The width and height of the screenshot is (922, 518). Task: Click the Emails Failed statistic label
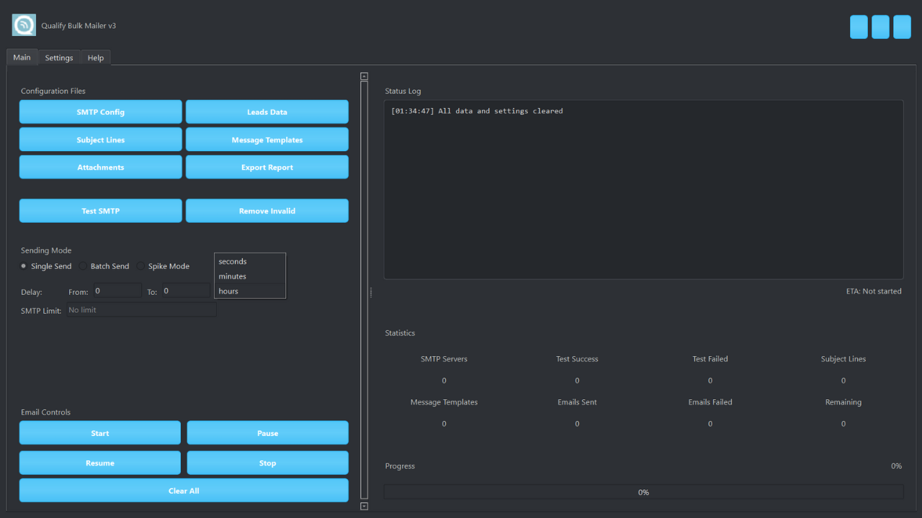coord(710,402)
